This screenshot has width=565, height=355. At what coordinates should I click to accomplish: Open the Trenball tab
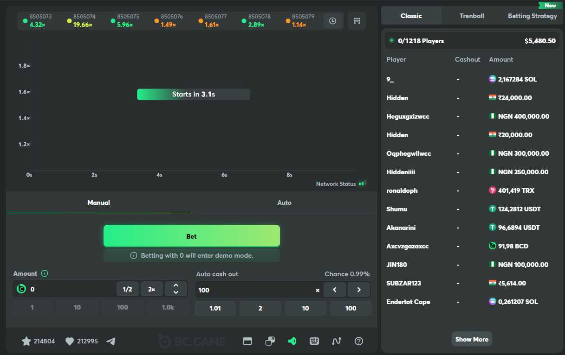click(472, 16)
